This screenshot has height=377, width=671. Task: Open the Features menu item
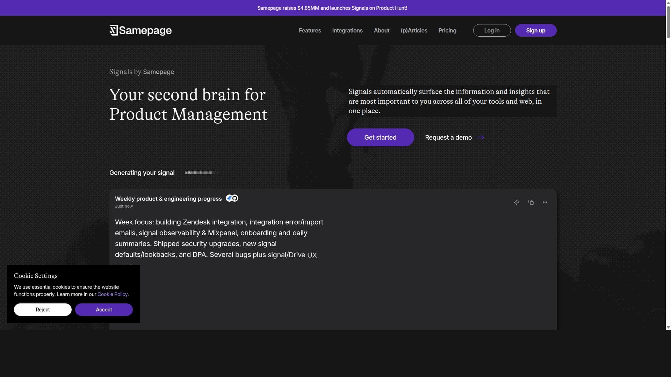click(x=310, y=30)
